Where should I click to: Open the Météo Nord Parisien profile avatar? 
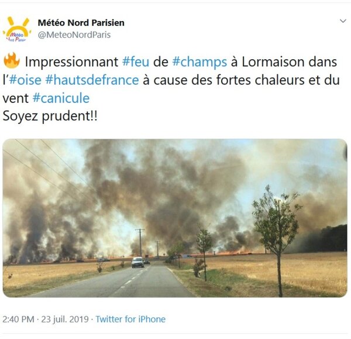tap(17, 29)
